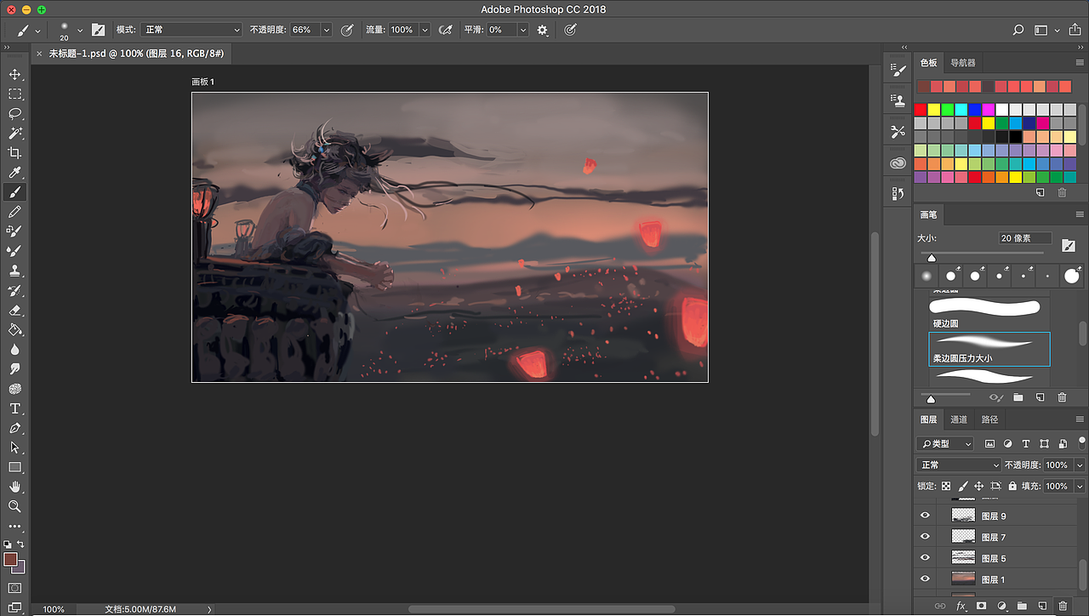Open the Layers panel menu
Image resolution: width=1089 pixels, height=616 pixels.
coord(1080,419)
